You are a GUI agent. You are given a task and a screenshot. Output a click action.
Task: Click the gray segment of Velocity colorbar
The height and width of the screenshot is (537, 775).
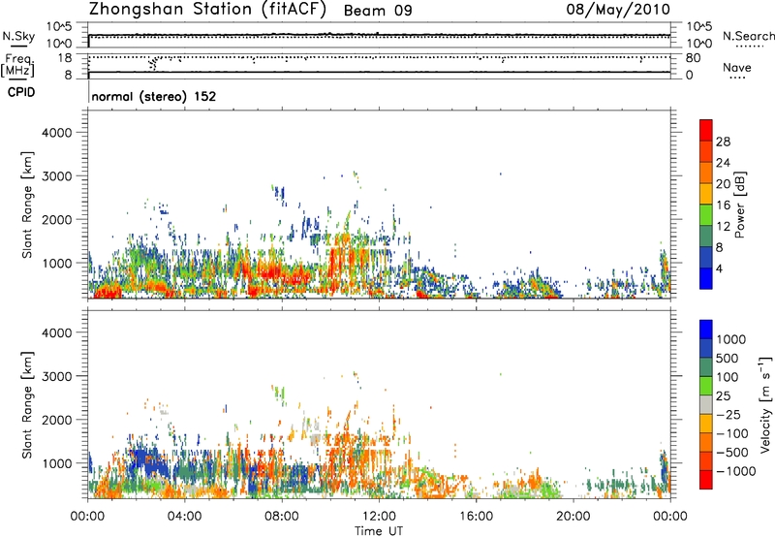(x=706, y=404)
